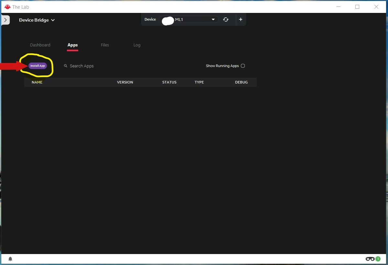Select the Apps tab

[72, 45]
